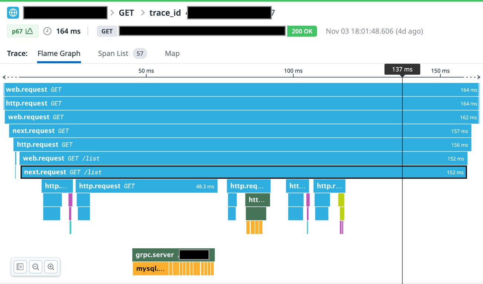Click the trace_id breadcrumb

click(x=165, y=13)
